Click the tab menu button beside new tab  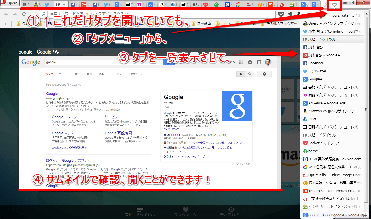tap(334, 5)
